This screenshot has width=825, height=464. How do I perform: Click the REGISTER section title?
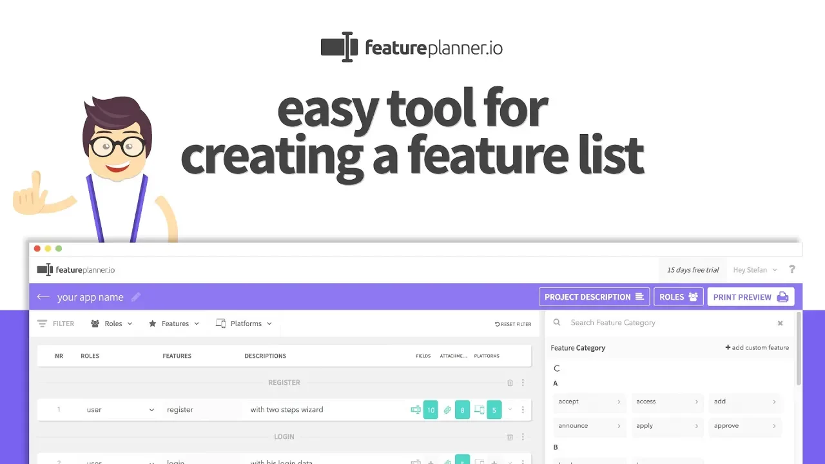tap(284, 383)
